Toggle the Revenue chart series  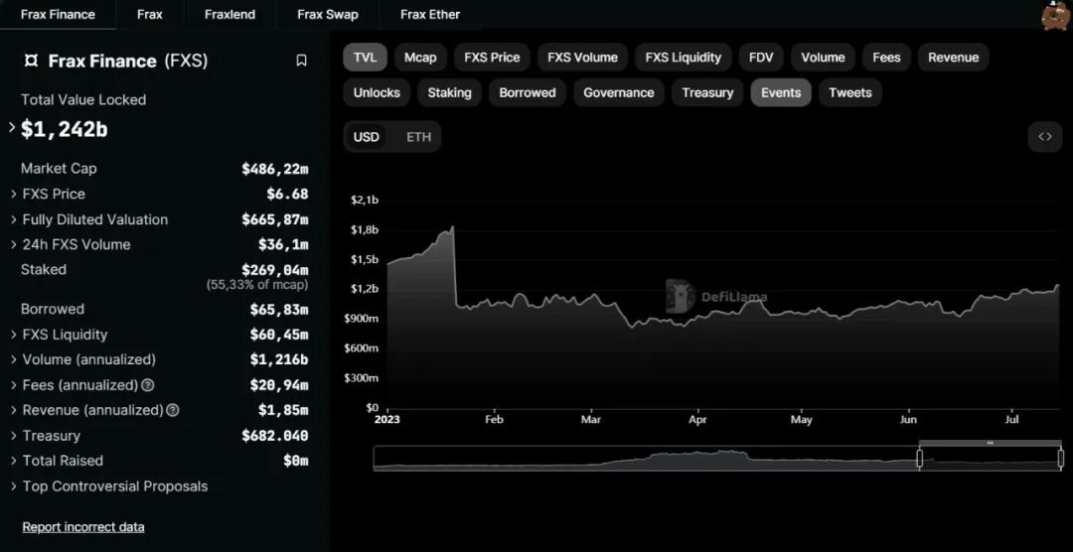point(953,58)
